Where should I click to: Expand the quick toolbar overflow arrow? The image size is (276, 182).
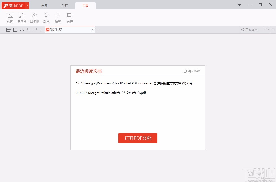(41, 30)
